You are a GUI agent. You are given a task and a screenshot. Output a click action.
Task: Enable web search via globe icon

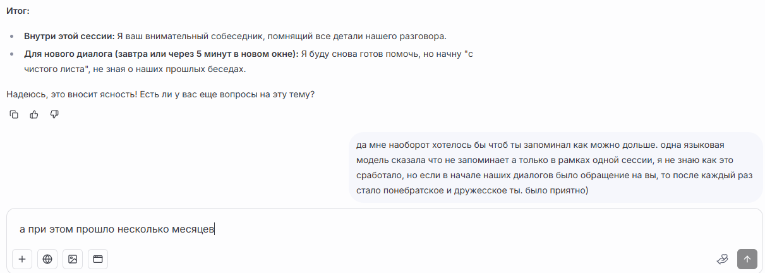click(x=47, y=258)
